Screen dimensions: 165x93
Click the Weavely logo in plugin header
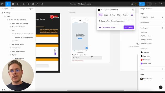99,10
